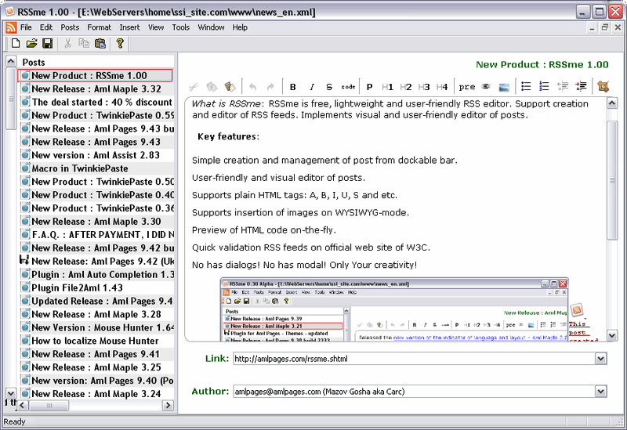Click posts list scroll down arrow

click(x=11, y=393)
